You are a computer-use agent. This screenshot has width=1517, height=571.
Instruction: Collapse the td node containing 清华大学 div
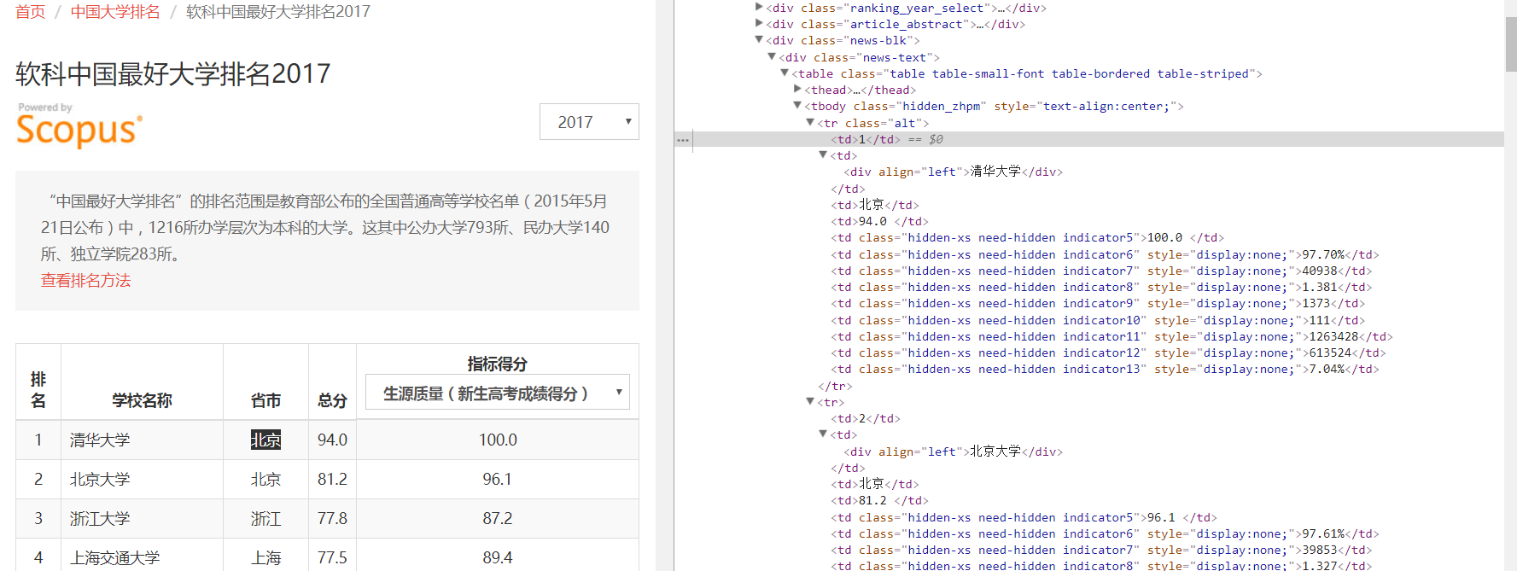click(x=823, y=155)
